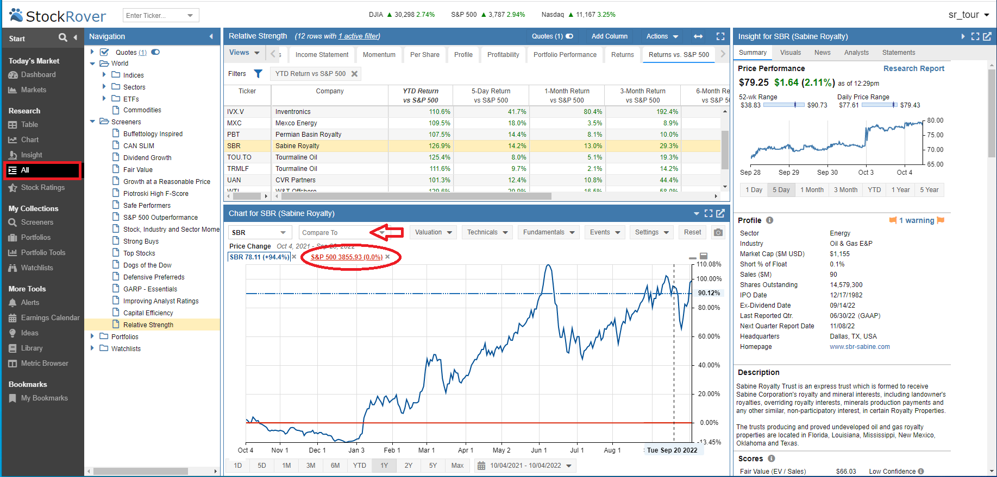Open Metric Browser in sidebar
Viewport: 997px width, 477px height.
[x=45, y=363]
